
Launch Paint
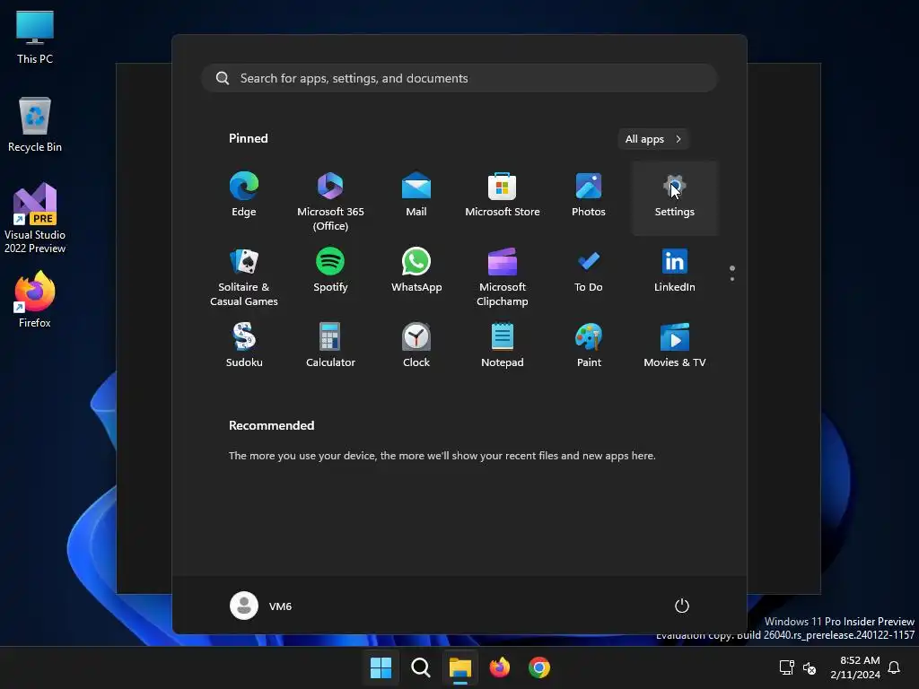(x=589, y=345)
